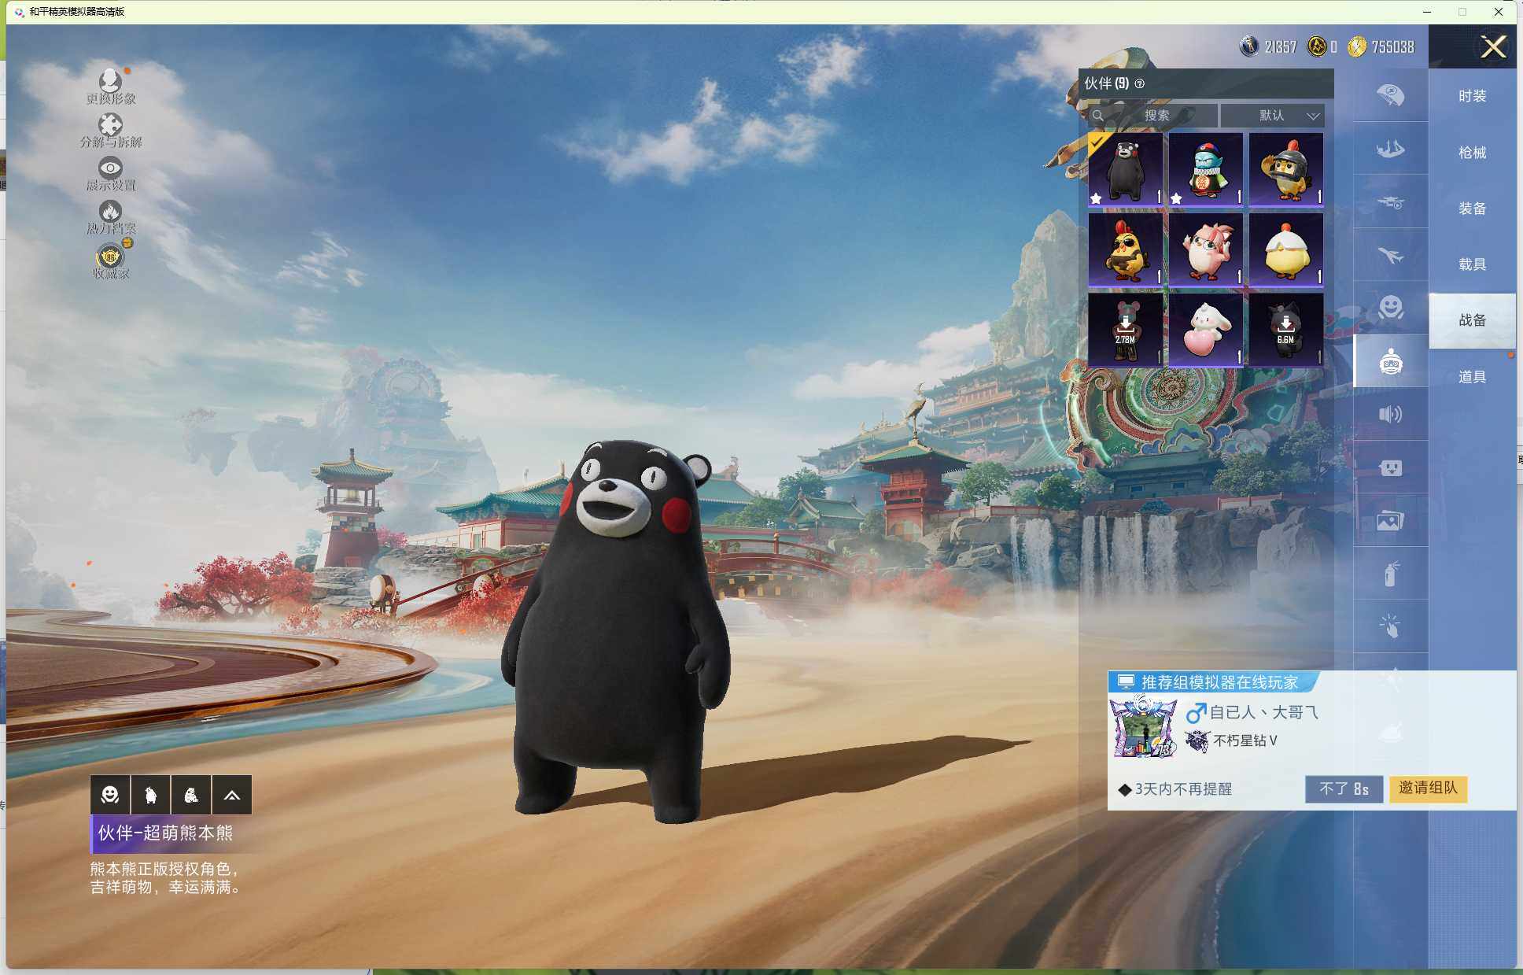Screen dimensions: 1523x975
Task: Click the gold coin icon showing 755038
Action: (1357, 46)
